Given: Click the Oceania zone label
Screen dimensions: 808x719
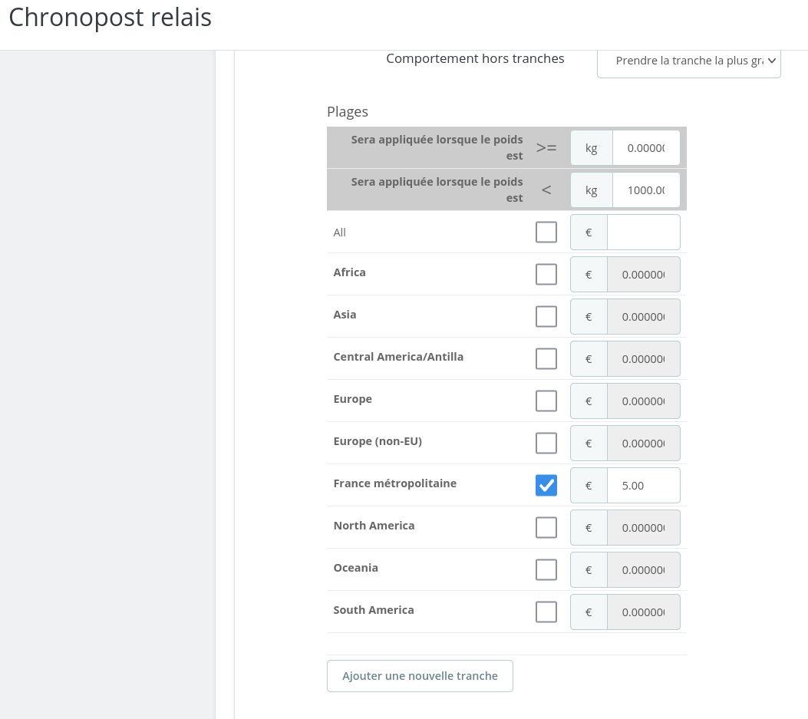Looking at the screenshot, I should pos(355,568).
